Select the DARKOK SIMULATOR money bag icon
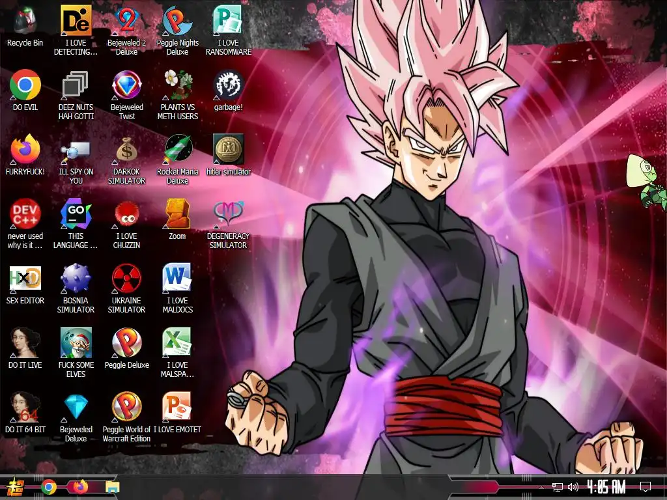 tap(127, 150)
